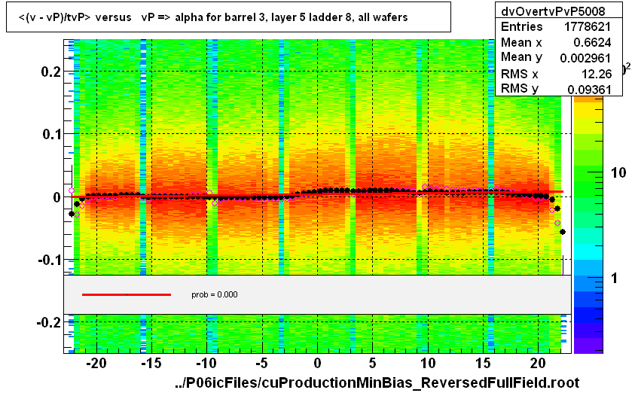Click x-axis label 20
The height and width of the screenshot is (393, 635).
point(539,363)
